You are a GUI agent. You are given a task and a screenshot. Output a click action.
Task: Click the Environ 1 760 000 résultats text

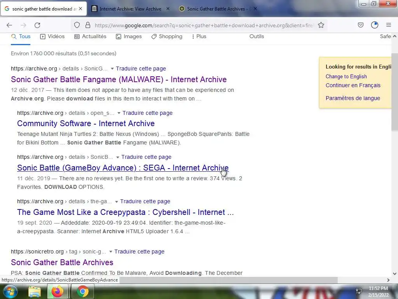coord(63,53)
